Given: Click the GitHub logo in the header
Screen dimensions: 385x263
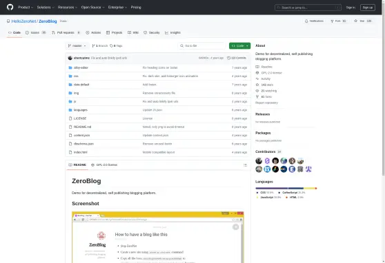Looking at the screenshot, I should coord(10,7).
